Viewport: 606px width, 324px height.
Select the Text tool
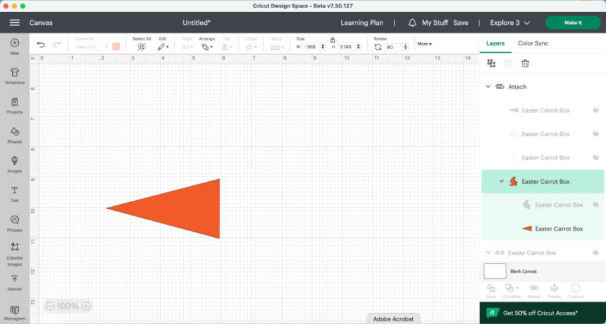click(14, 191)
